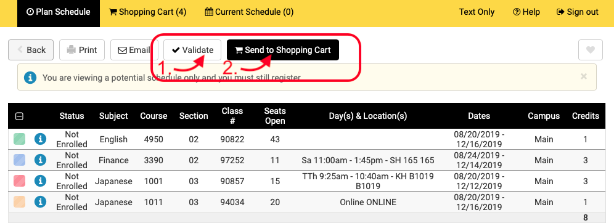Collapse all rows with minus icon

[19, 116]
